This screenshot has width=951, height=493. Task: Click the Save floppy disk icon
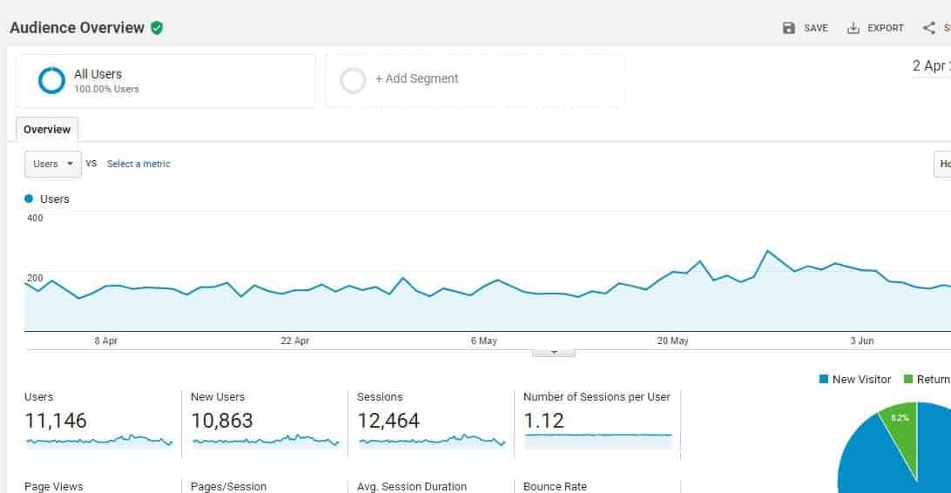(x=788, y=28)
